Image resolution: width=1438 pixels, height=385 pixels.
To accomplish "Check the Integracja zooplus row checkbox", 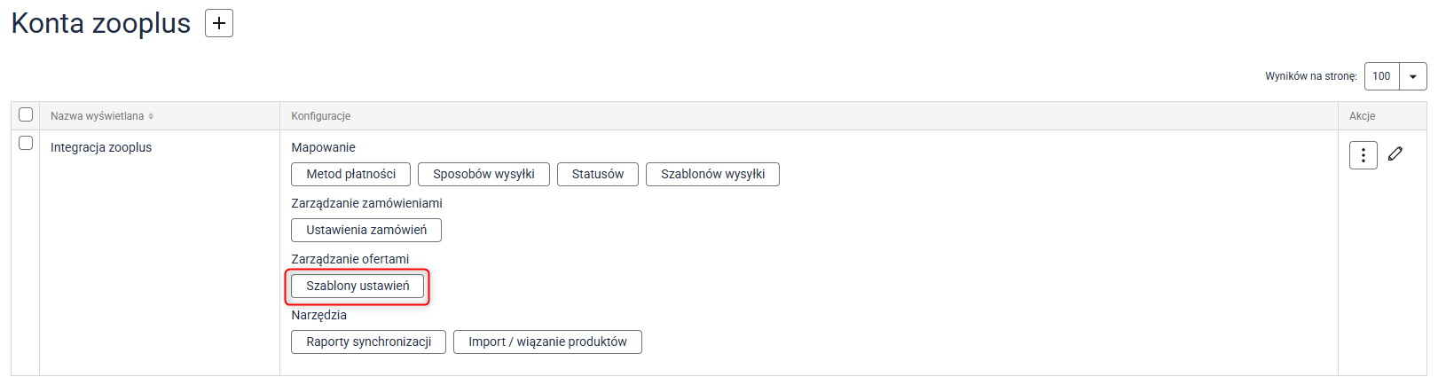I will pos(26,143).
